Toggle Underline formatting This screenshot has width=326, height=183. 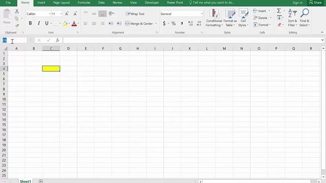[47, 23]
